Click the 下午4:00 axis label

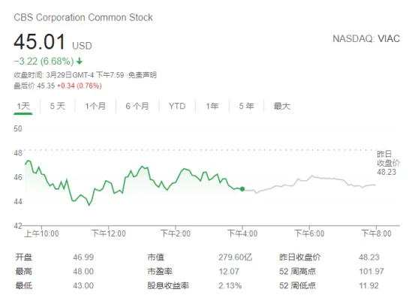(x=242, y=233)
